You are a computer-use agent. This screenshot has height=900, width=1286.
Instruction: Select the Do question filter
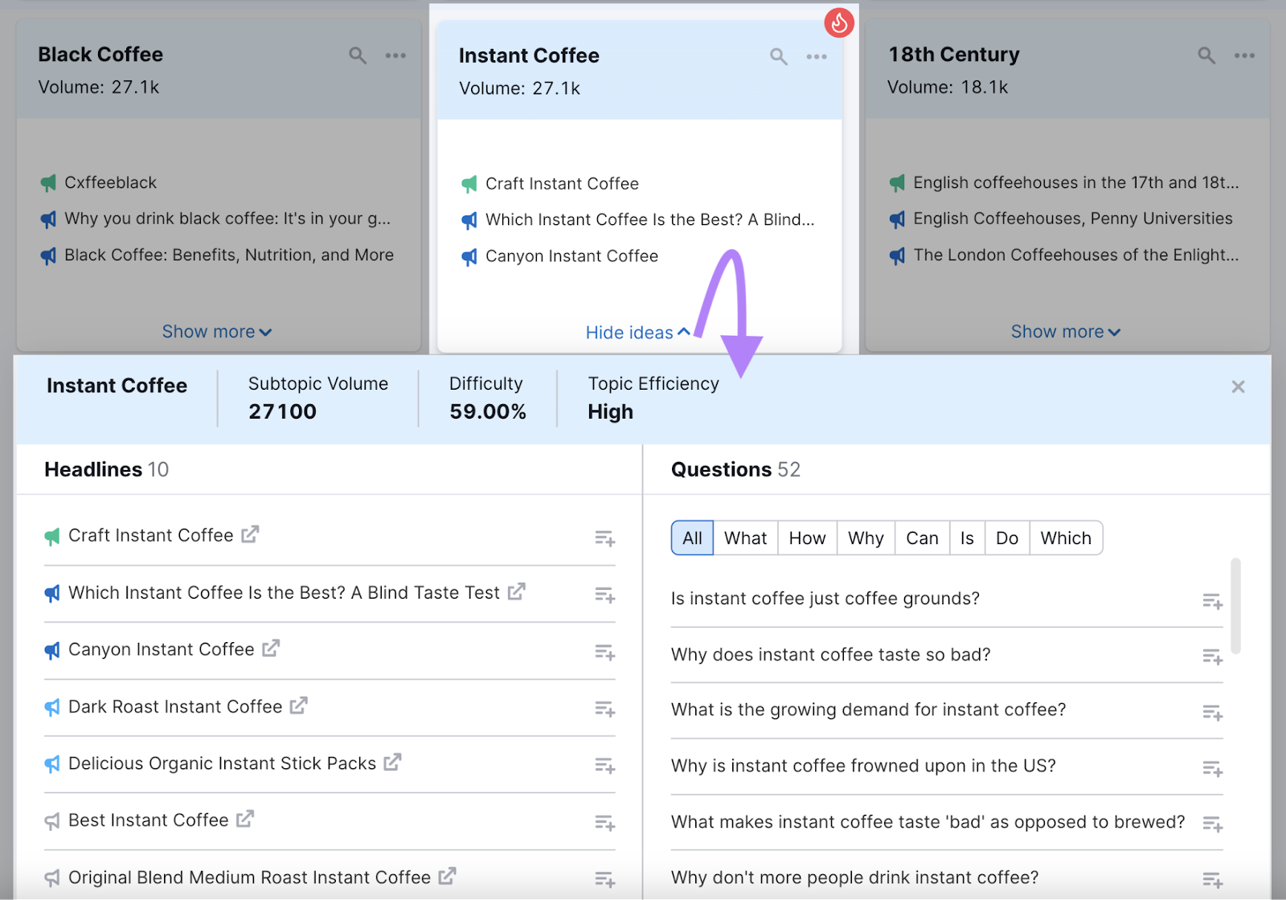click(x=1006, y=538)
